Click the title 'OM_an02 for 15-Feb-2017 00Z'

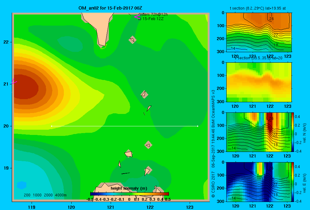pyautogui.click(x=110, y=8)
